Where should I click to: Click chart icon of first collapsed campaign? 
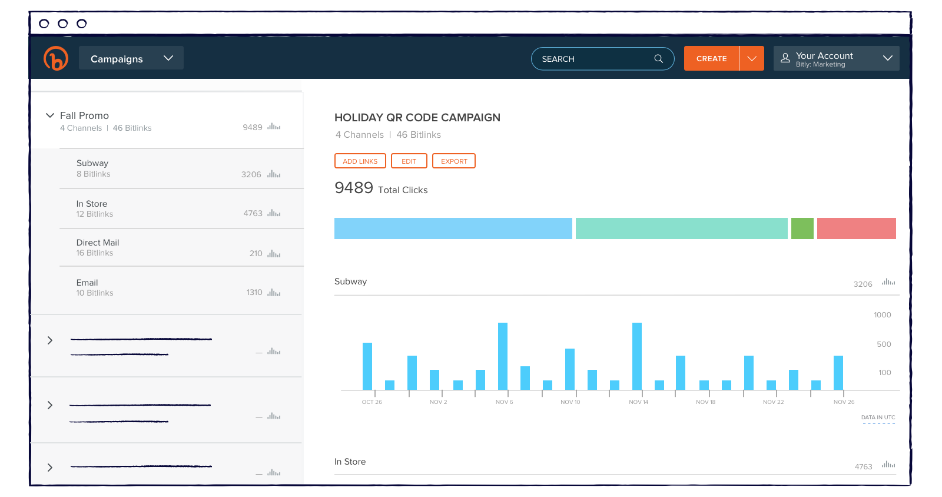click(274, 351)
